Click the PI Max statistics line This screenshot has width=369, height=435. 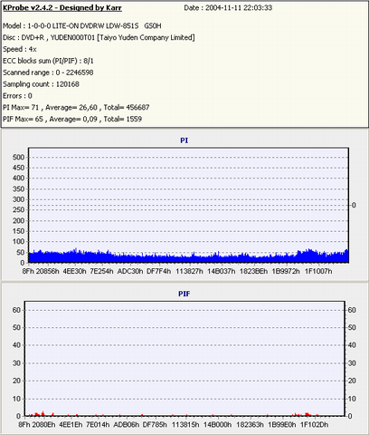pos(76,108)
